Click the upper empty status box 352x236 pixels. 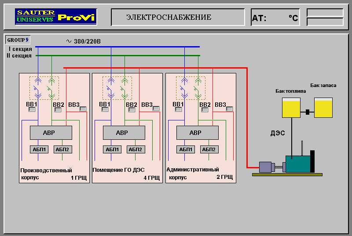325,13
